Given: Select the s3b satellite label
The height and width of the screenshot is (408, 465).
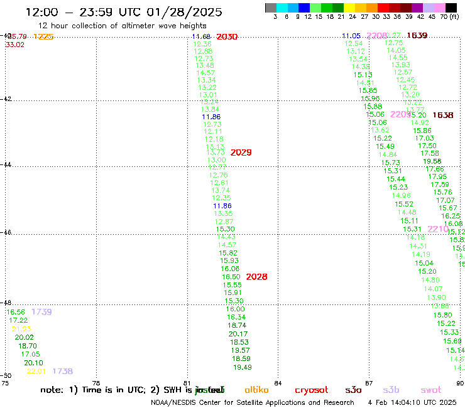Looking at the screenshot, I should click(391, 390).
